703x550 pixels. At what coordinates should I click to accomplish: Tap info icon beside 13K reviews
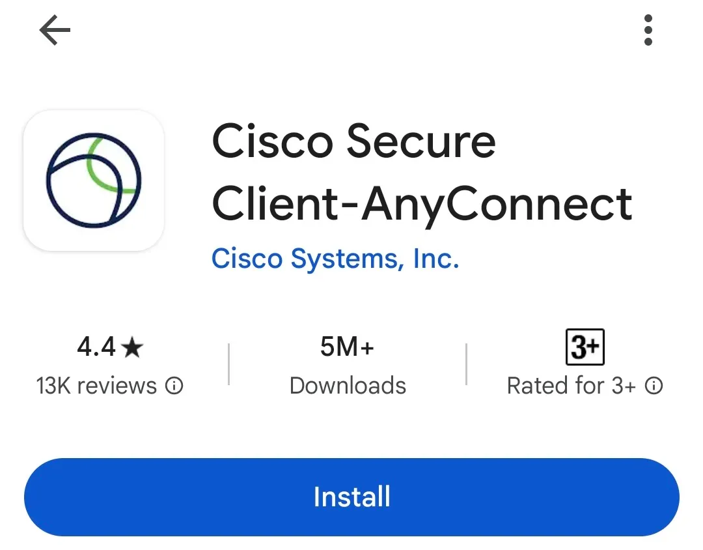coord(174,386)
